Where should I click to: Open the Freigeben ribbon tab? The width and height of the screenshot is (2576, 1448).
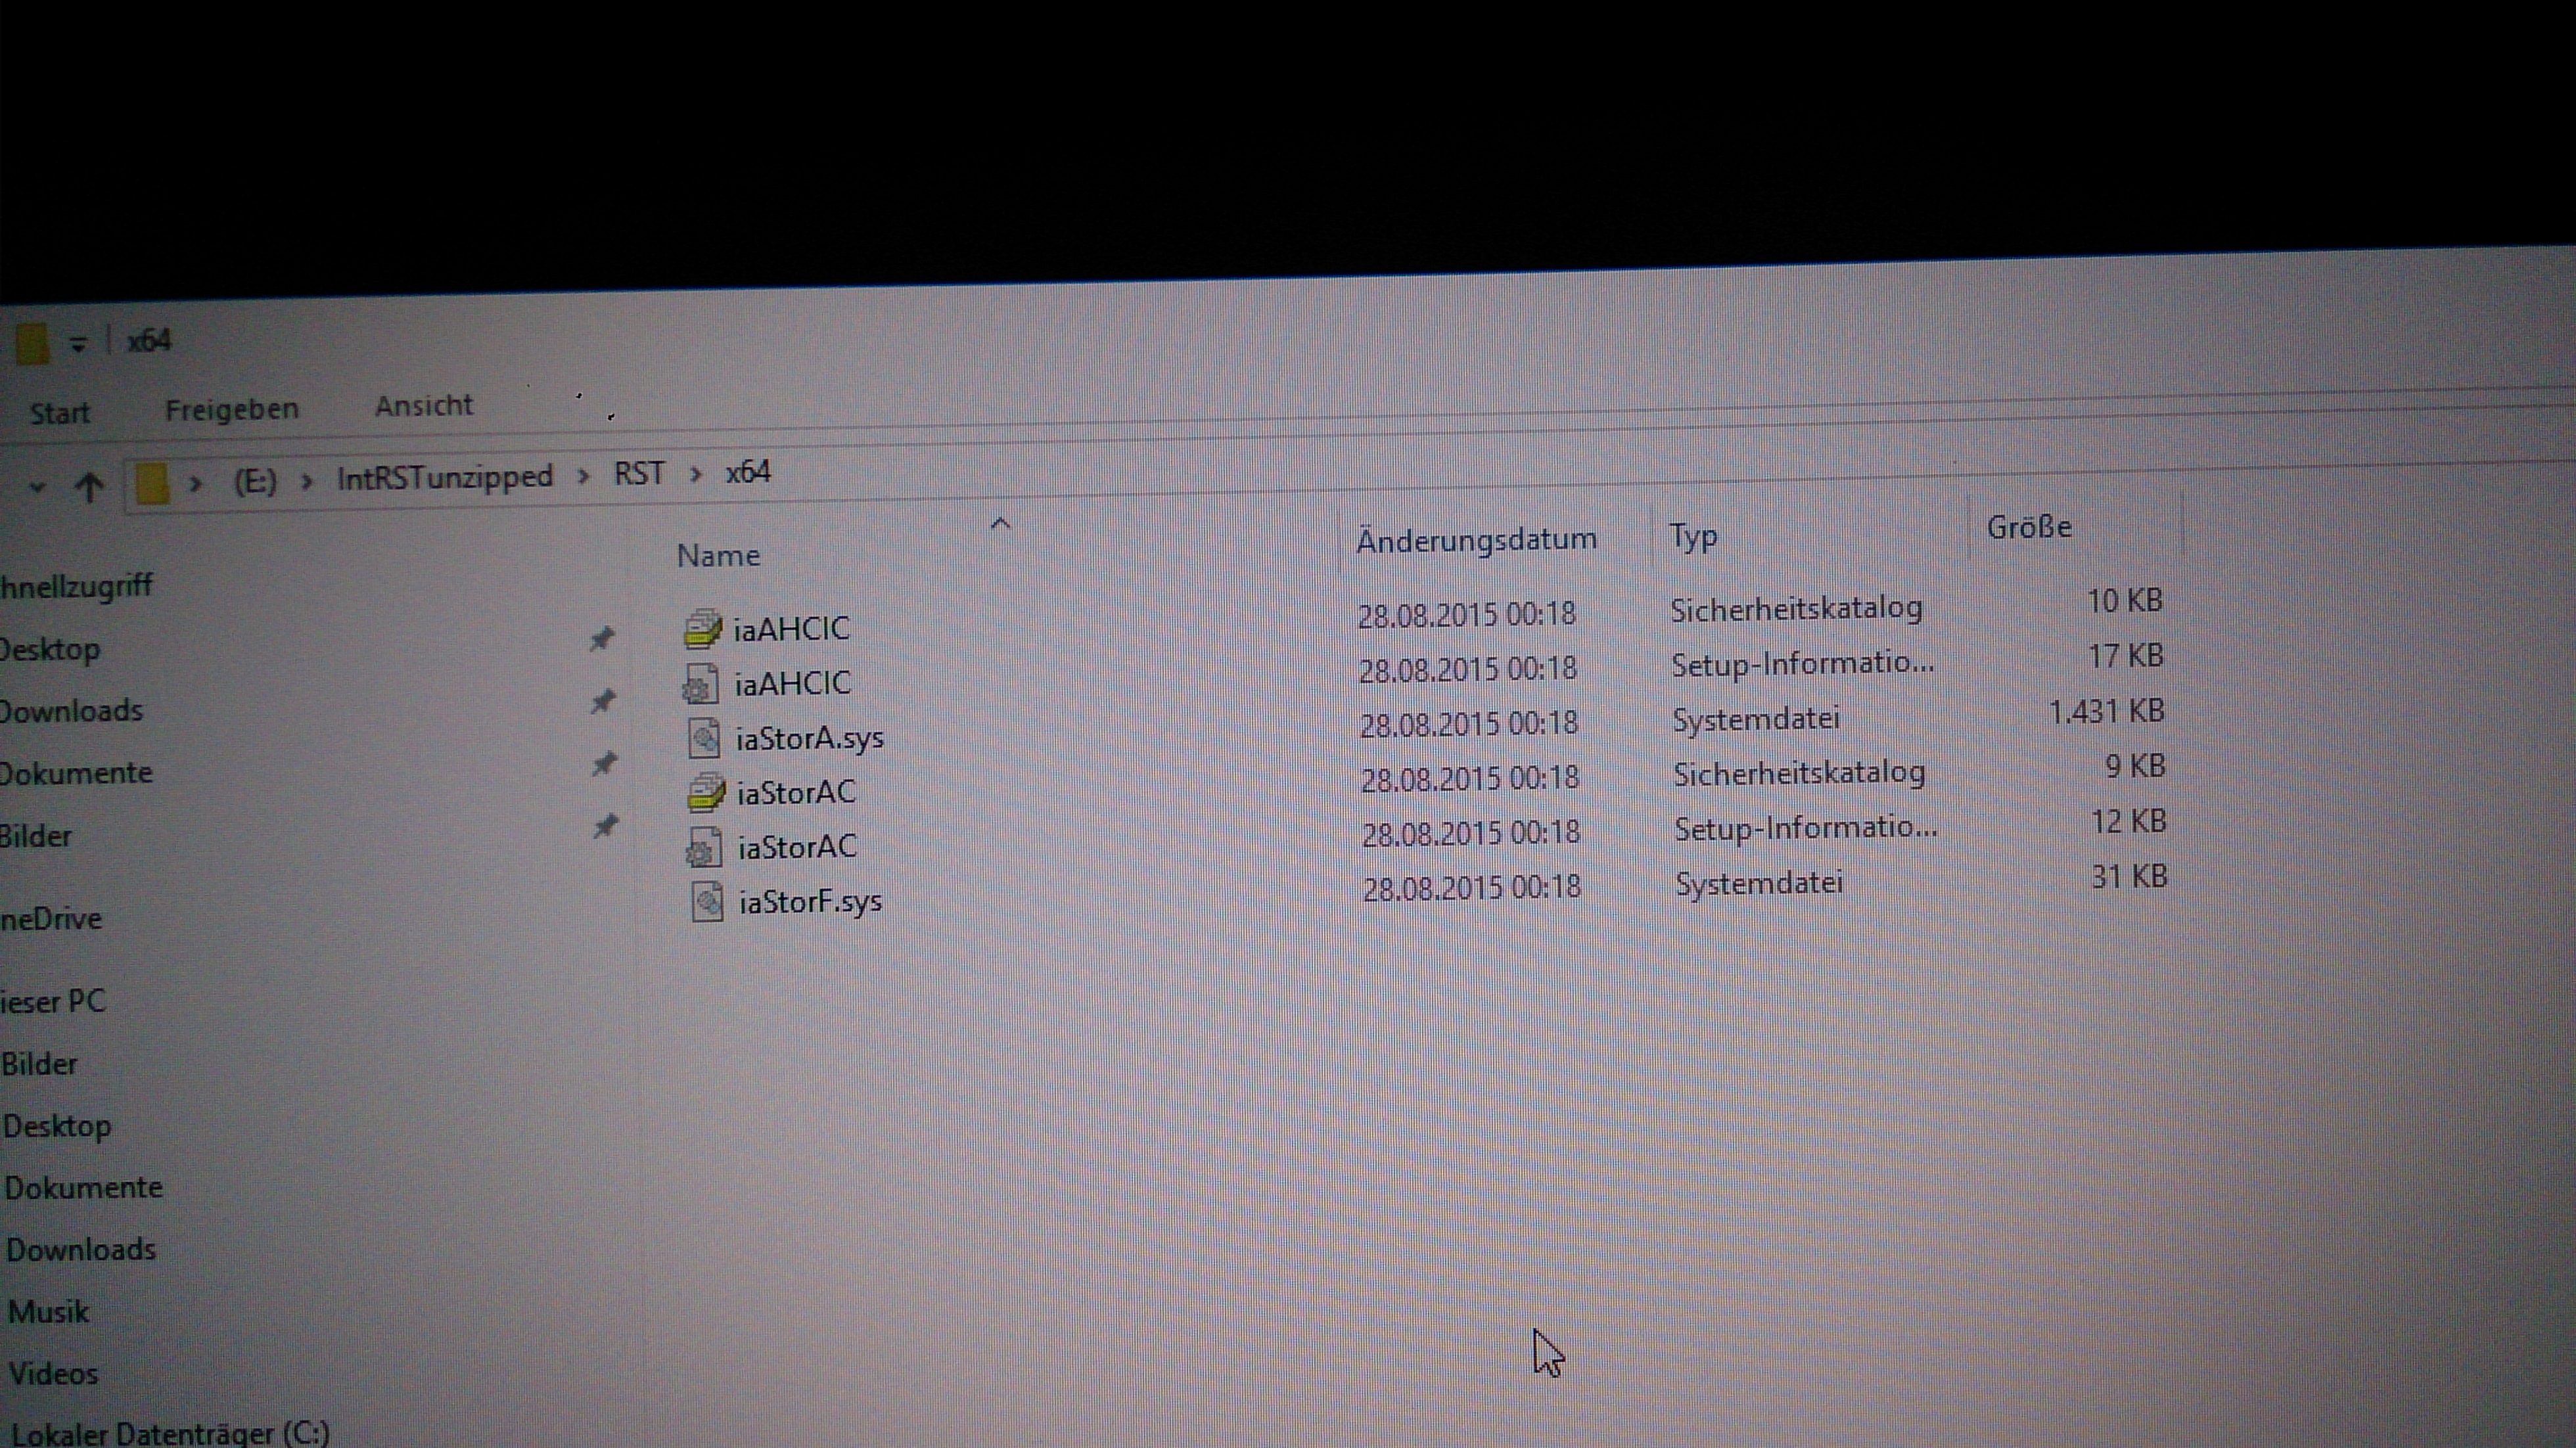pos(231,409)
